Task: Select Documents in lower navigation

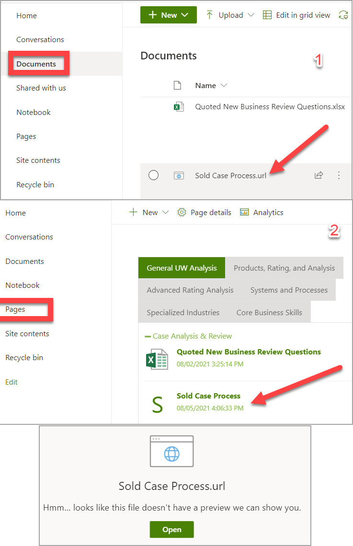Action: (x=25, y=262)
